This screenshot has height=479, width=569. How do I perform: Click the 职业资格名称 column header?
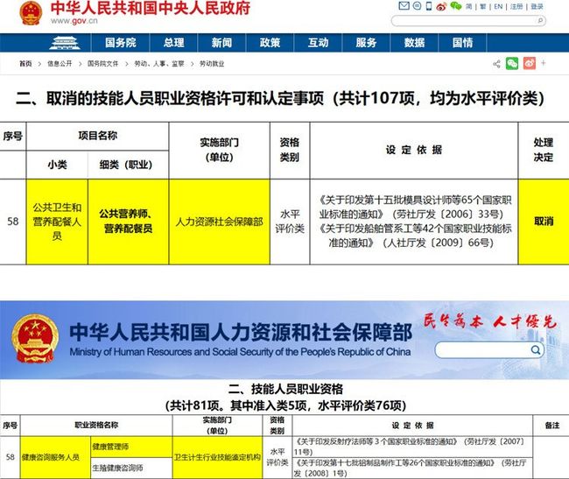pos(96,426)
